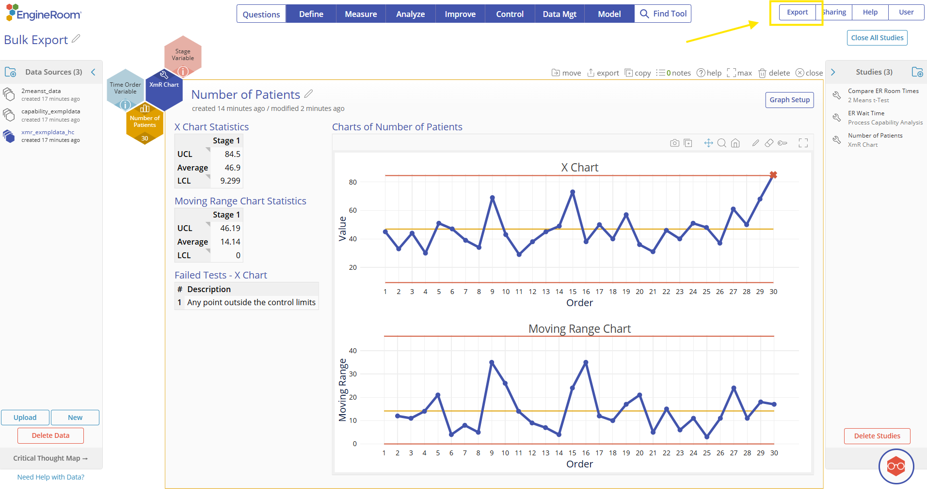
Task: Click the pencil icon next to Bulk Export
Action: tap(76, 39)
